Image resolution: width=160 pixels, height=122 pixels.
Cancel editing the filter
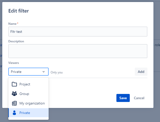(139, 98)
